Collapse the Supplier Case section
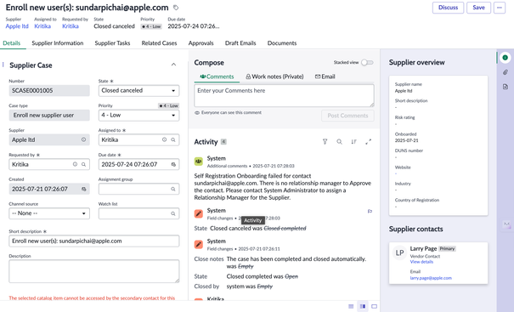Screen dimensions: 514x312 click(173, 65)
